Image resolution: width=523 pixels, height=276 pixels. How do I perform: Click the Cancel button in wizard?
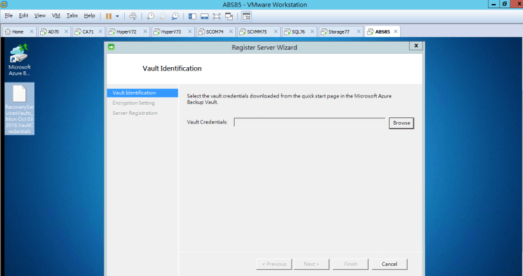point(390,264)
